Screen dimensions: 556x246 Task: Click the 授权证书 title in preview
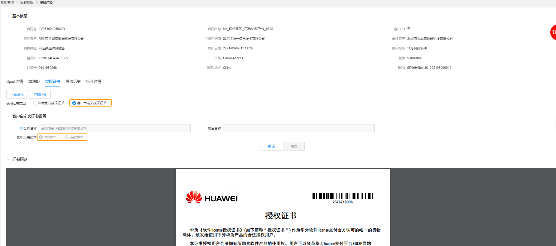click(x=281, y=216)
